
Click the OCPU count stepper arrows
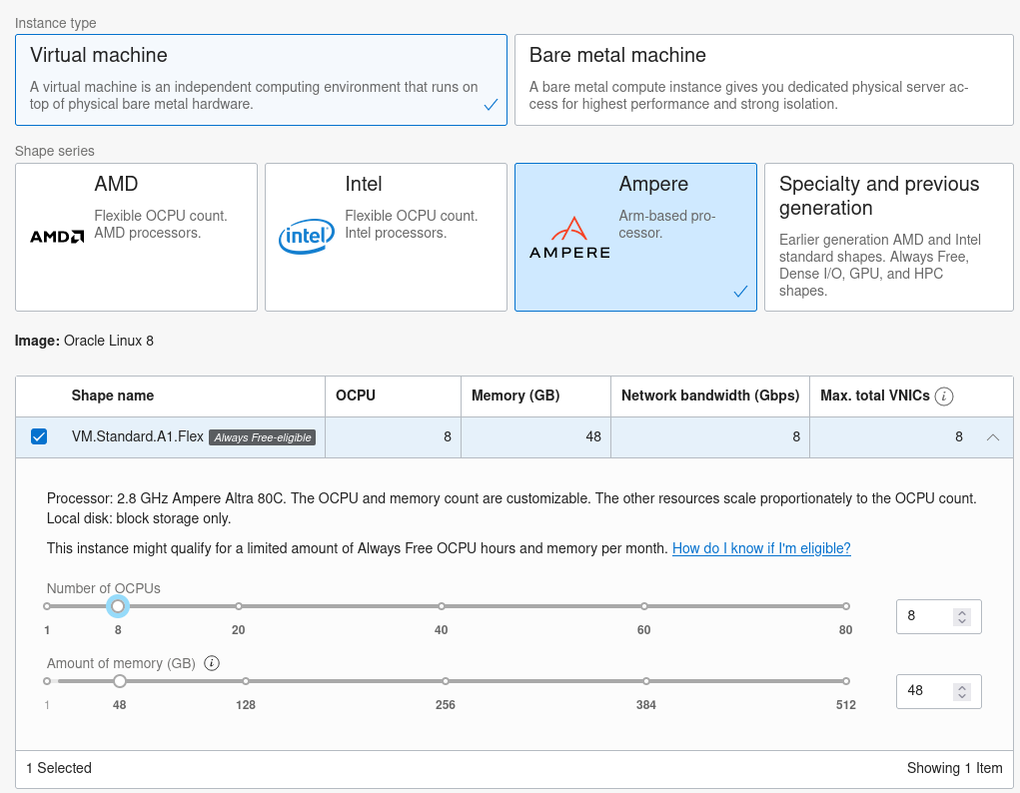pyautogui.click(x=962, y=617)
